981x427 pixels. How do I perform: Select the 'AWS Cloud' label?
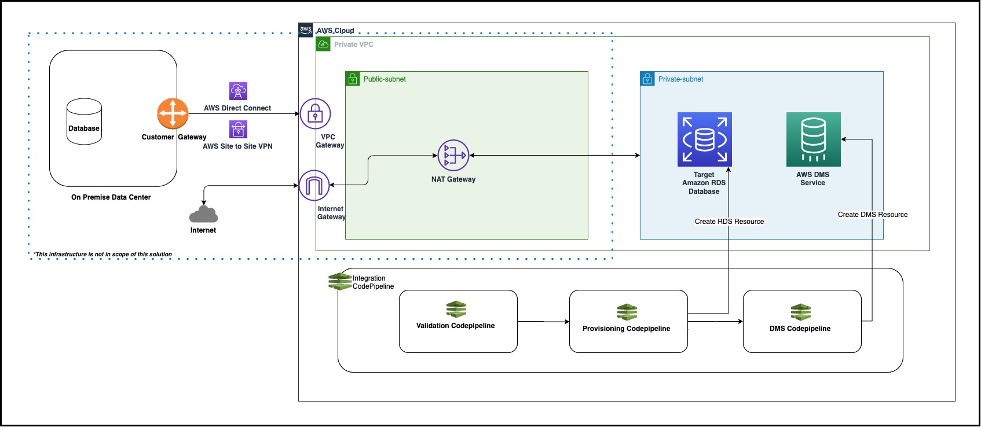335,31
